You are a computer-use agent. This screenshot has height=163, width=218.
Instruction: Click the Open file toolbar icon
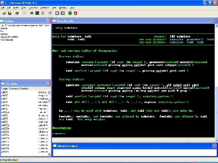click(x=4, y=13)
